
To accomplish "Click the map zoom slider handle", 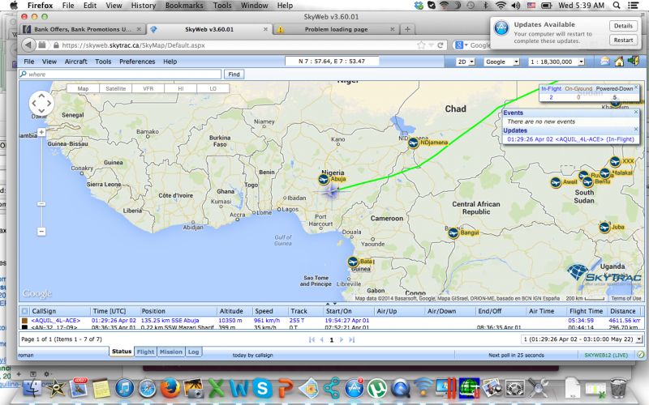I will tap(41, 204).
